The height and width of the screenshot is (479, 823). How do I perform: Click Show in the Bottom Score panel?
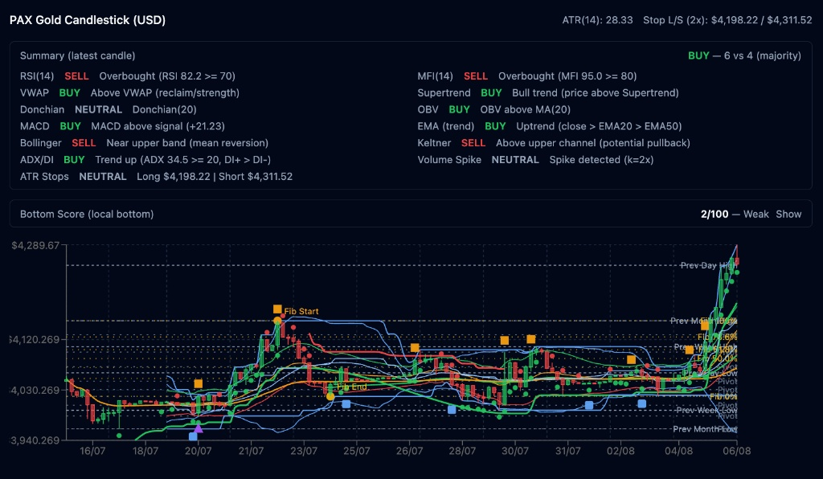point(788,214)
